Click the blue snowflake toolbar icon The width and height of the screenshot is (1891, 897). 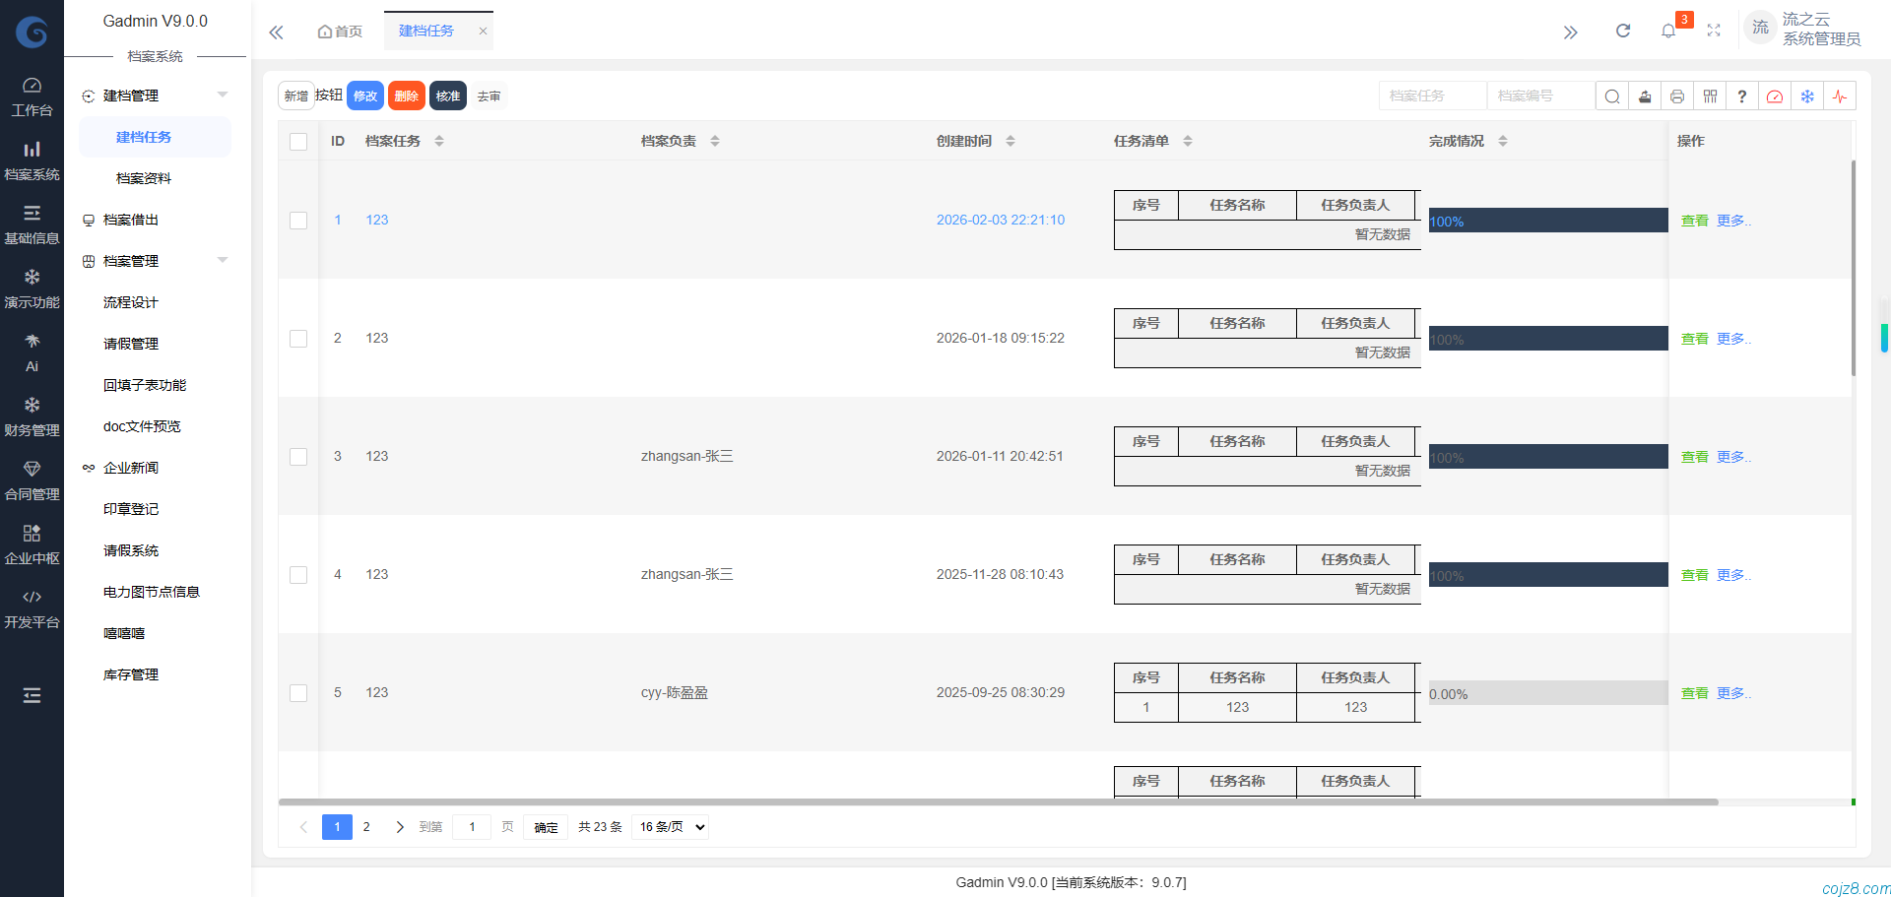1807,96
